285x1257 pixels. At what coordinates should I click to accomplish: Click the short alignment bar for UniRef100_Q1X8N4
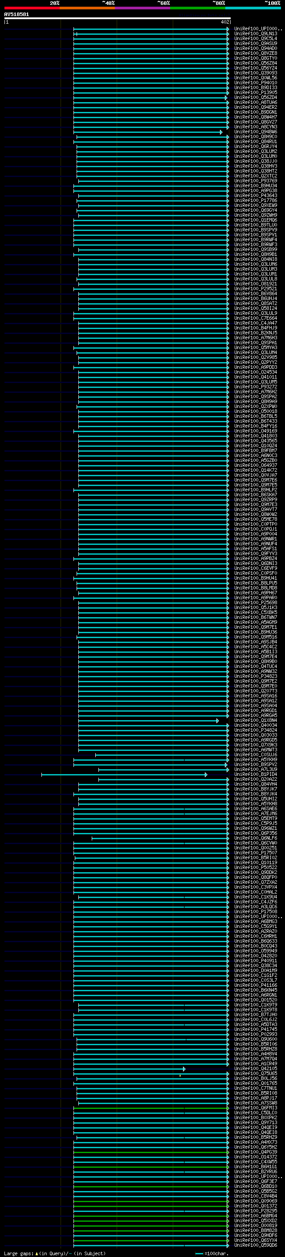[x=149, y=721]
